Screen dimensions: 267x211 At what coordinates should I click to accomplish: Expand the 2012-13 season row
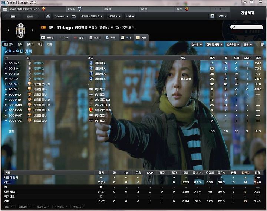6,74
